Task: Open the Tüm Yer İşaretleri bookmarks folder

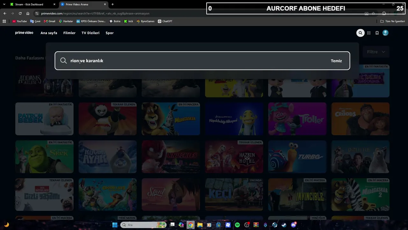Action: (x=393, y=21)
